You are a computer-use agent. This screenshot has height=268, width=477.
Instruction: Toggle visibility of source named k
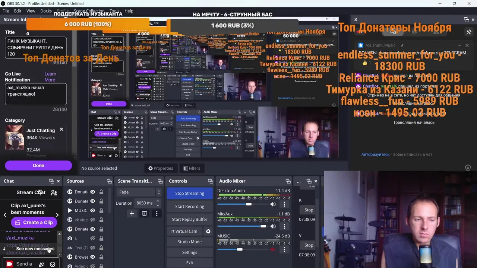(93, 238)
